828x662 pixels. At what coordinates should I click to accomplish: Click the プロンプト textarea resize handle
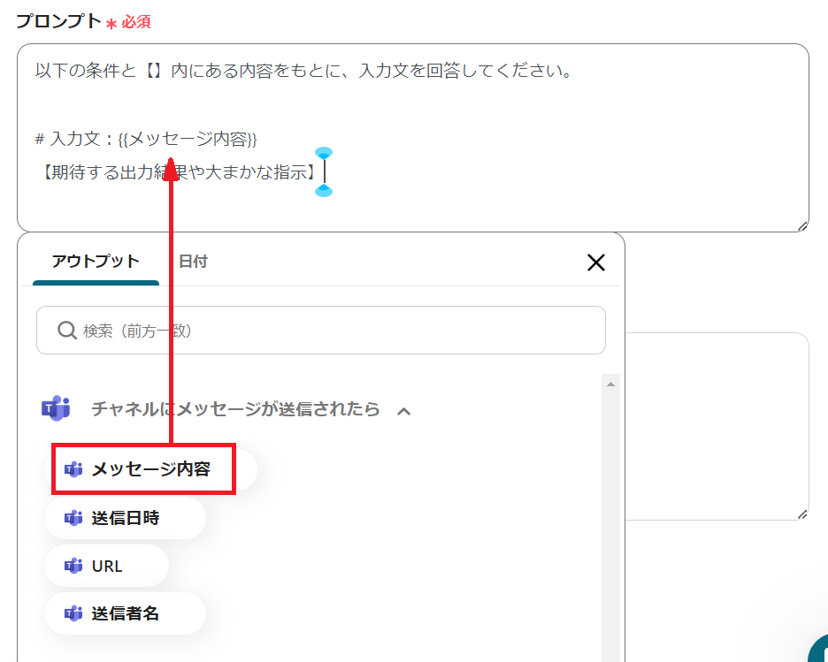[802, 226]
